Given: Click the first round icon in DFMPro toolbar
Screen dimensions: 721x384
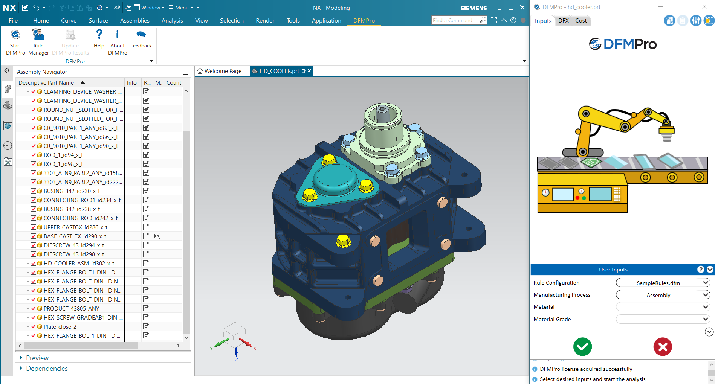Looking at the screenshot, I should [x=669, y=21].
